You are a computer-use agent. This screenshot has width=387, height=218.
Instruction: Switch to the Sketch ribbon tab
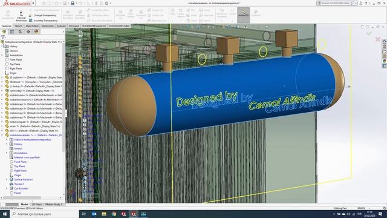pyautogui.click(x=18, y=25)
